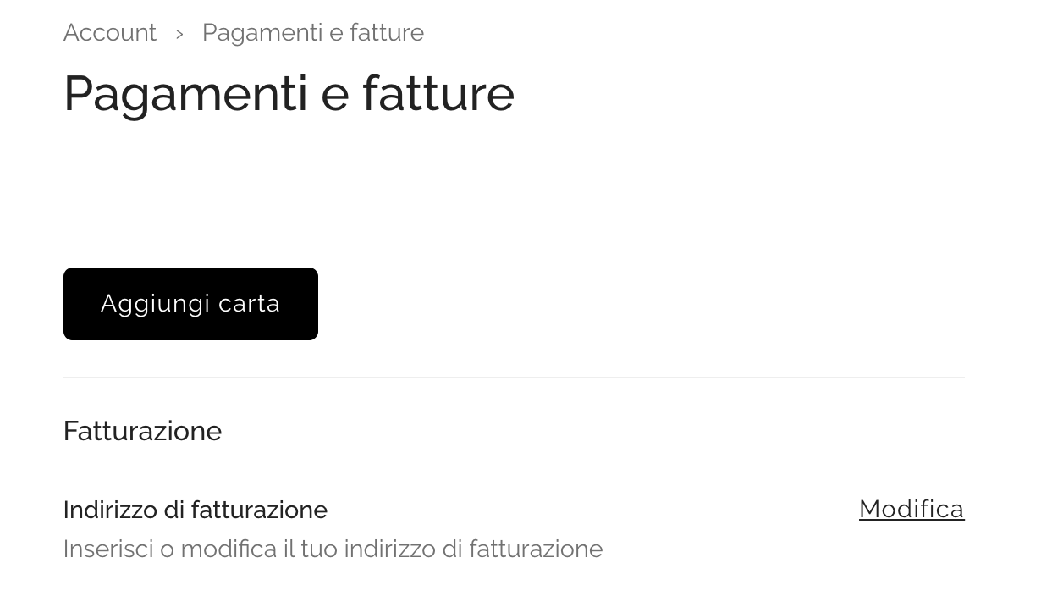The image size is (1041, 596).
Task: Click the word Pagamenti in the heading
Action: tap(185, 92)
